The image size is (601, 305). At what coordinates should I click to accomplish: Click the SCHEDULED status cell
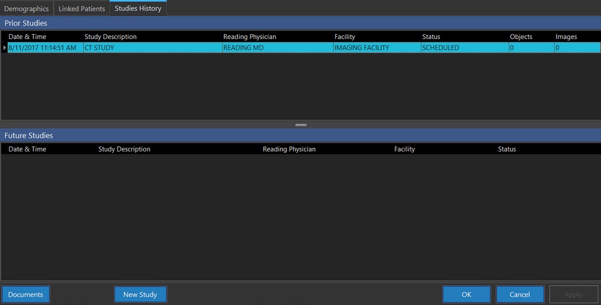pos(441,48)
